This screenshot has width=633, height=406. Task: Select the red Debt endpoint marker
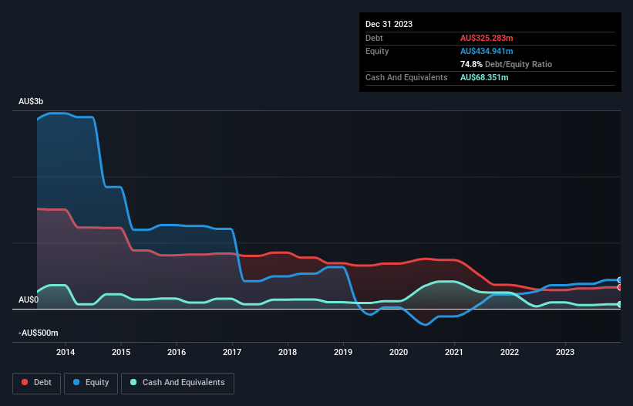click(620, 287)
